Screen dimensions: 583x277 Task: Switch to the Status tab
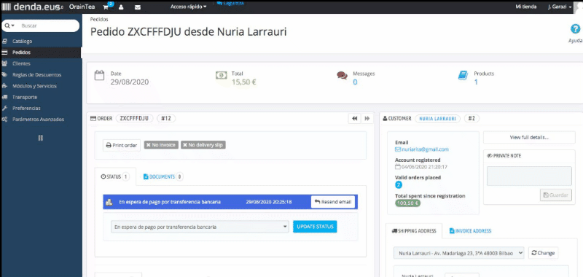coord(115,177)
